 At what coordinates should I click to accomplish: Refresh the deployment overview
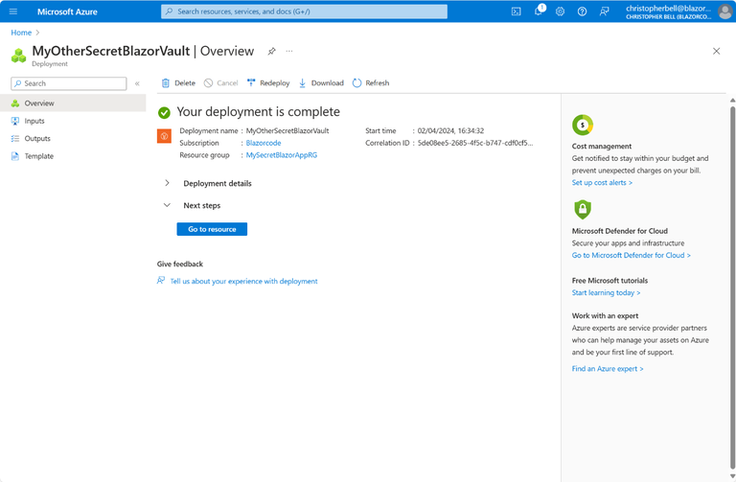pyautogui.click(x=371, y=83)
